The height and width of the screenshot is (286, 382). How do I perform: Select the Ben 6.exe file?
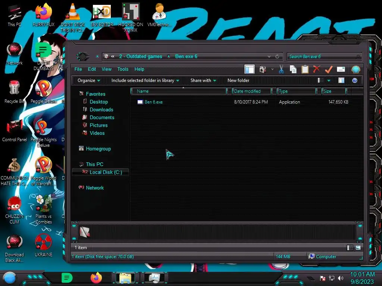coord(153,102)
